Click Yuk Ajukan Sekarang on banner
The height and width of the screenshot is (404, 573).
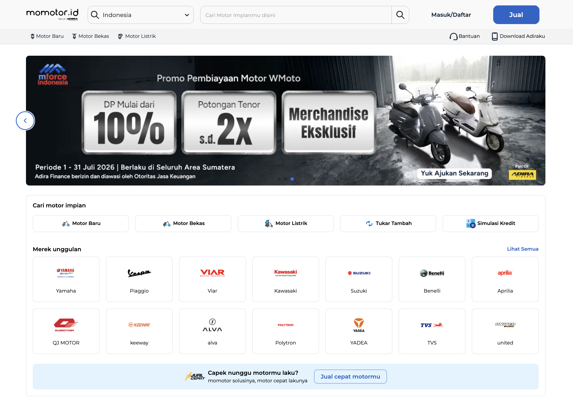click(x=455, y=173)
